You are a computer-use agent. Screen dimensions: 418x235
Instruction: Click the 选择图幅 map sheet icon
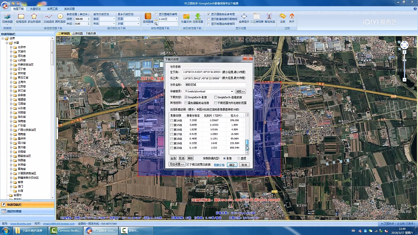pos(148,16)
